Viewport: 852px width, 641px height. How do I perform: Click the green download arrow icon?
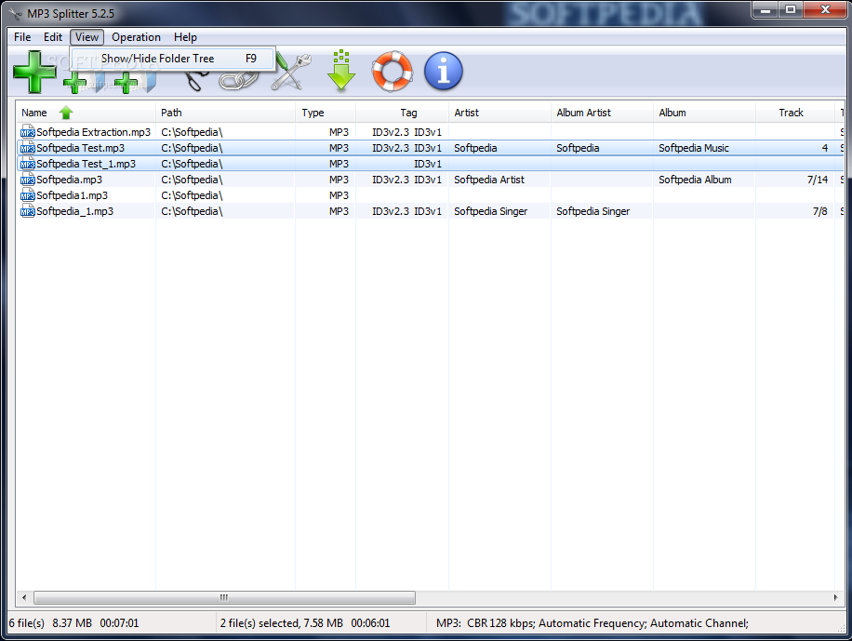[x=341, y=71]
